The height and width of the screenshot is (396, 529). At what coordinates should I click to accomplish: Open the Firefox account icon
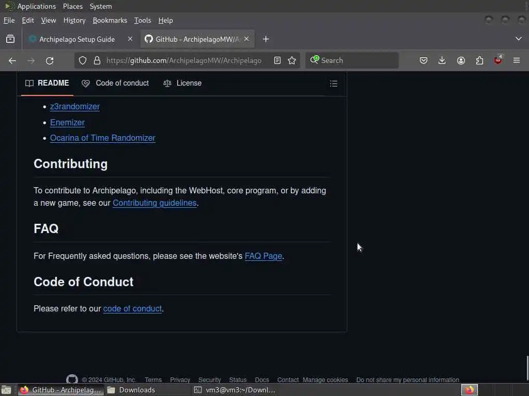tap(461, 61)
